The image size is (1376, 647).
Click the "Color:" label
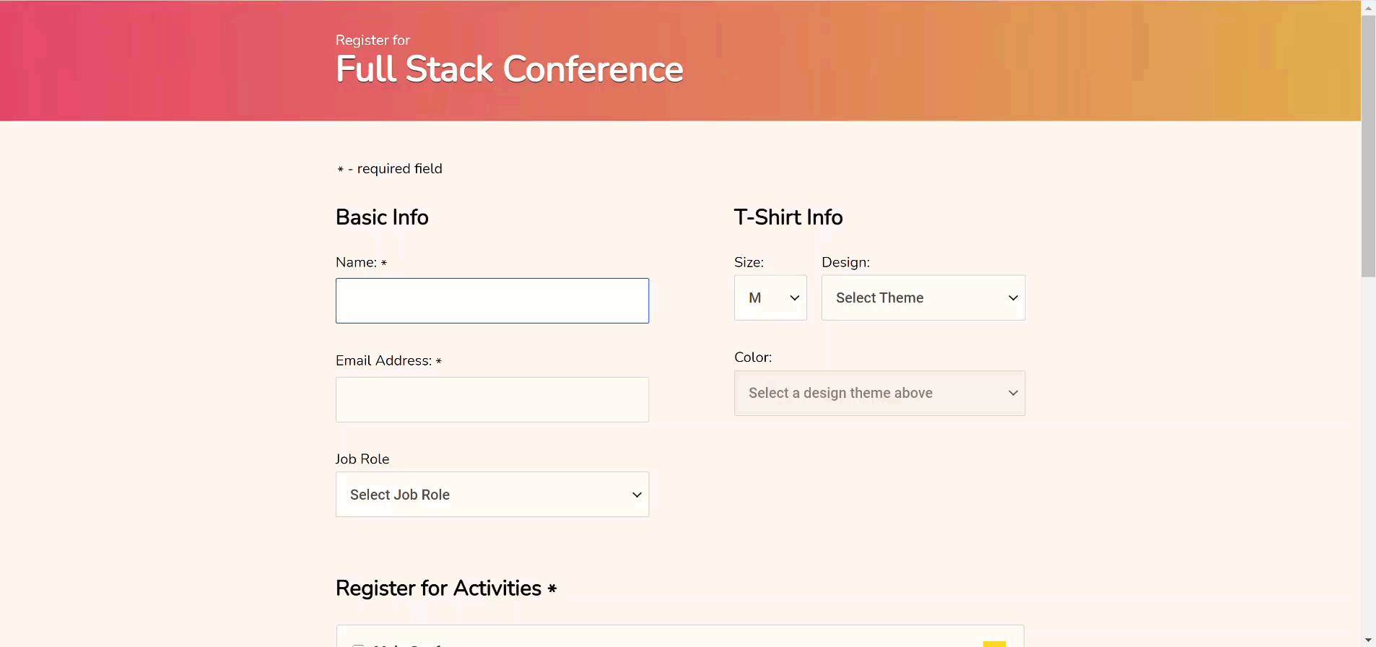click(753, 357)
